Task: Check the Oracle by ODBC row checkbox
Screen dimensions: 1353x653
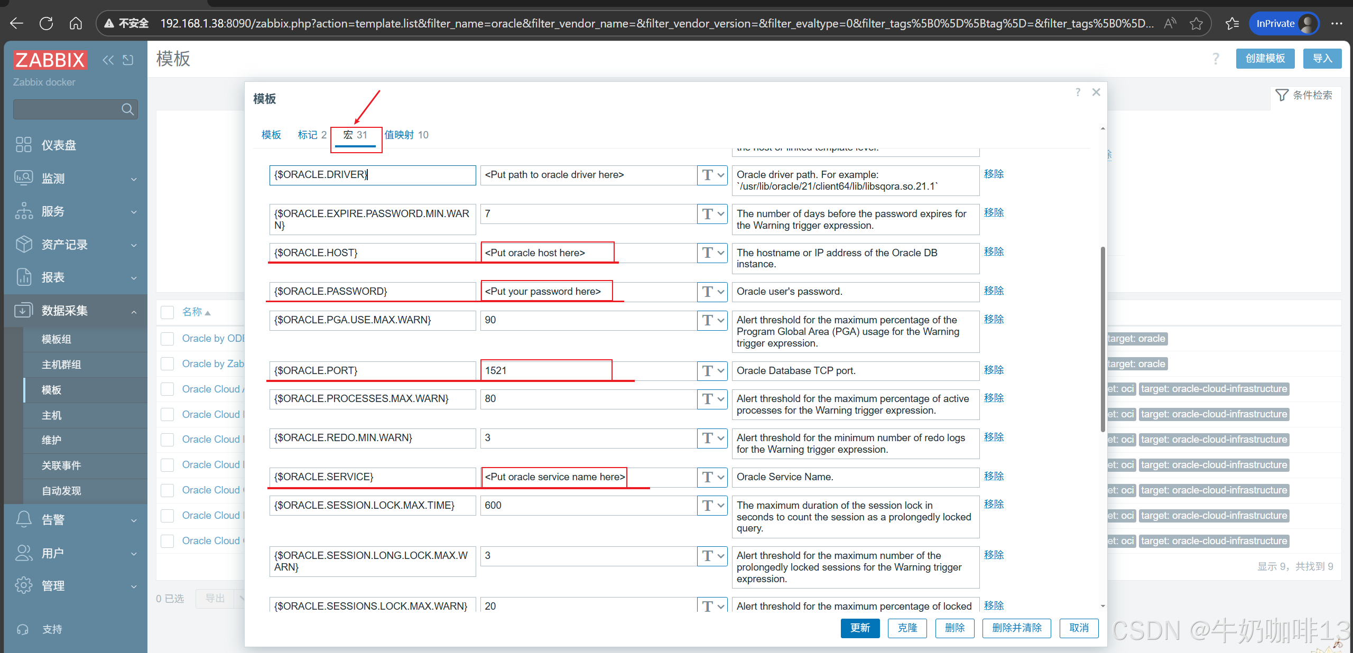Action: click(x=168, y=339)
